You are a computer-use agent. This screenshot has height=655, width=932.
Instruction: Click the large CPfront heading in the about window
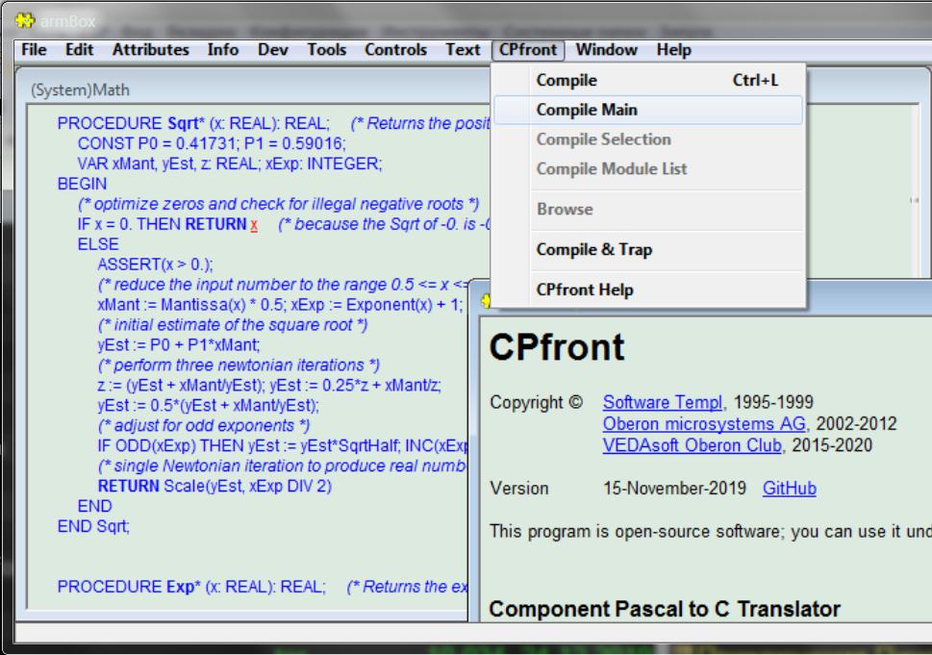556,347
